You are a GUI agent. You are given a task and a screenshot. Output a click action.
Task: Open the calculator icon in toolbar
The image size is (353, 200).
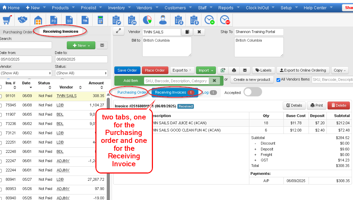(x=101, y=20)
